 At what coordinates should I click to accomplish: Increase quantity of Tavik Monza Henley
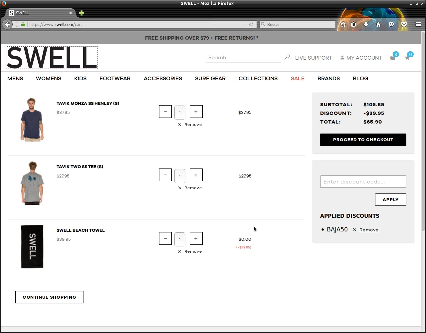(x=196, y=112)
